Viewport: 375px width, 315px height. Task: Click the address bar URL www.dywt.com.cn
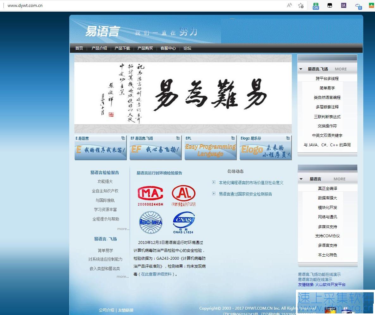25,5
